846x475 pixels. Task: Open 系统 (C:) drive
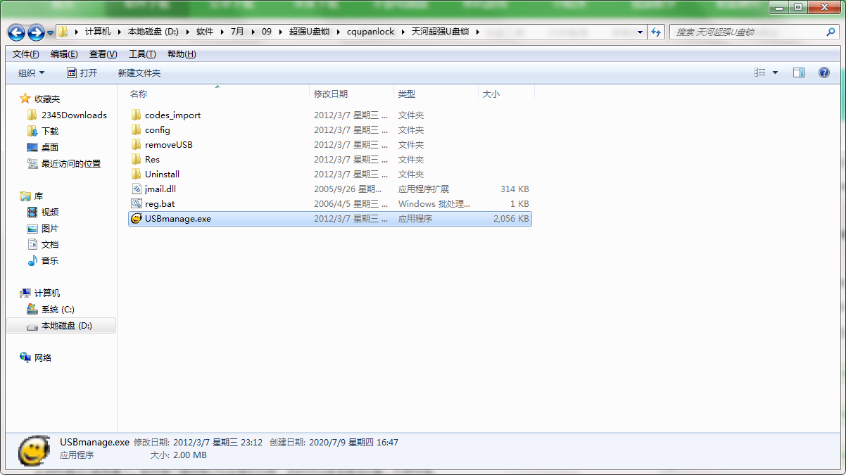tap(58, 309)
